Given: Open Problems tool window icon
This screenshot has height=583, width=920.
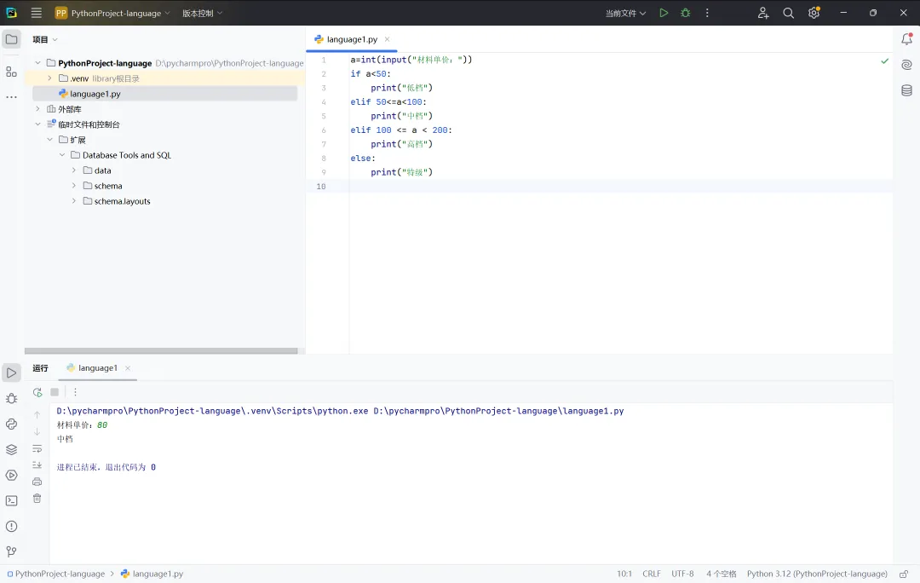Looking at the screenshot, I should coord(11,527).
